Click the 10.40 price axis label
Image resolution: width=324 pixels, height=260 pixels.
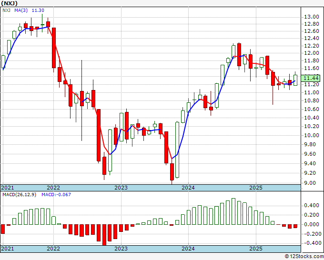tap(312, 118)
